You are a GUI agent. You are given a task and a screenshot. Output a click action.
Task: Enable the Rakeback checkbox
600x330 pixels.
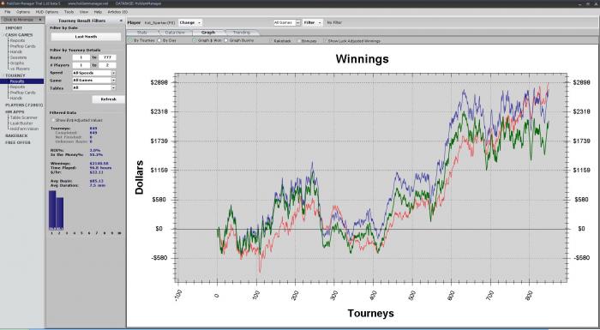tap(271, 40)
